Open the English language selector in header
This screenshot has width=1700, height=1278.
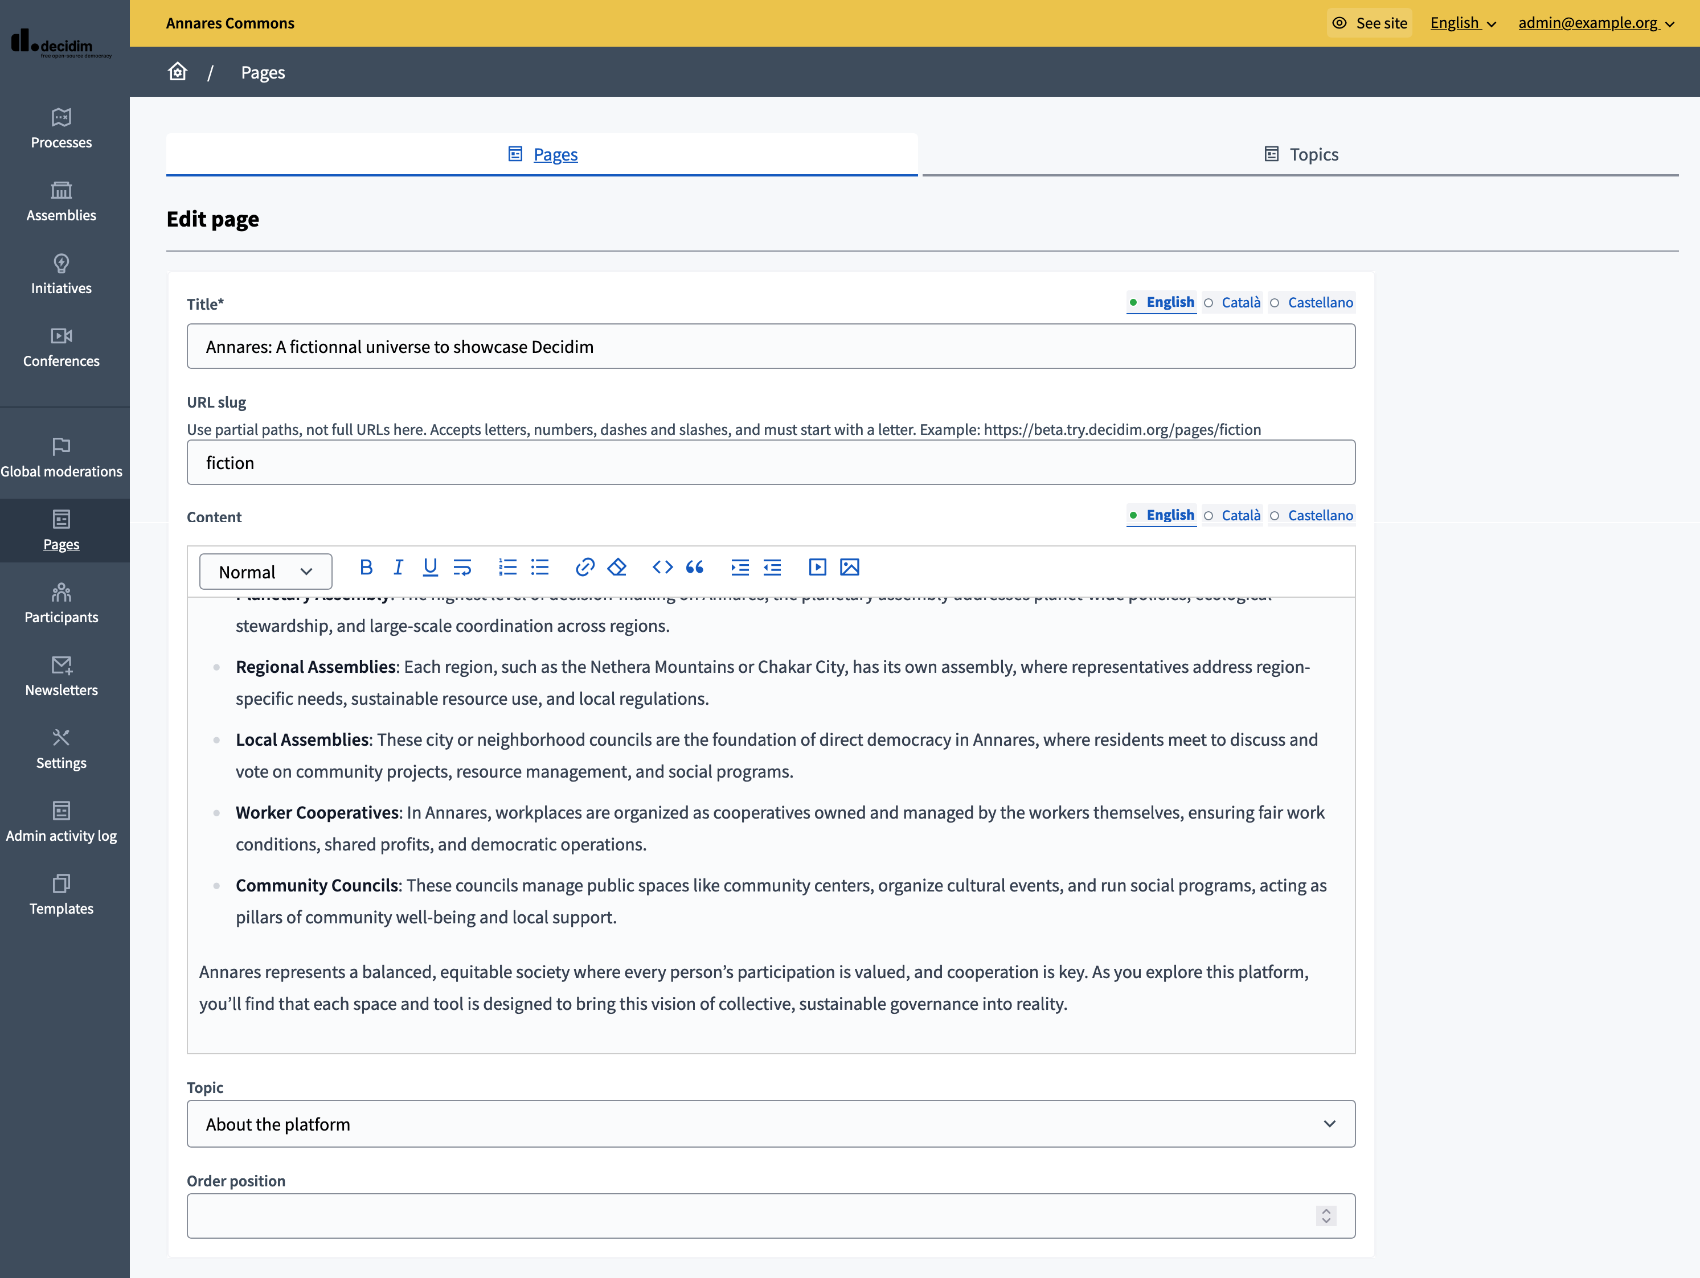[1462, 23]
